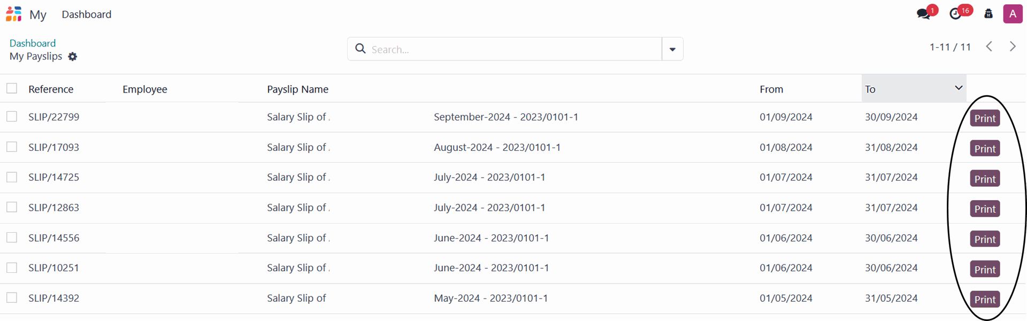Select the SLIP/14556 row checkbox
1027x321 pixels.
(x=12, y=238)
